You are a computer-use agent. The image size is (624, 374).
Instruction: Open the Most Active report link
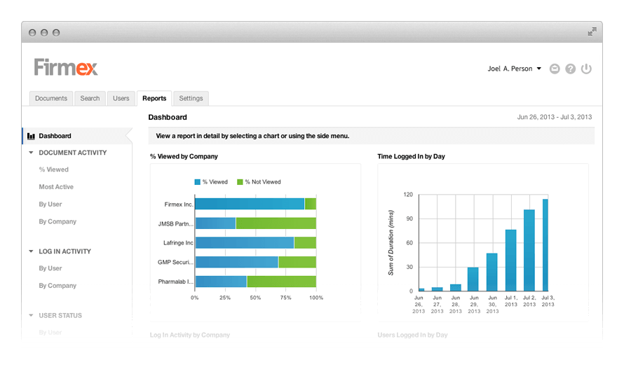[x=56, y=187]
